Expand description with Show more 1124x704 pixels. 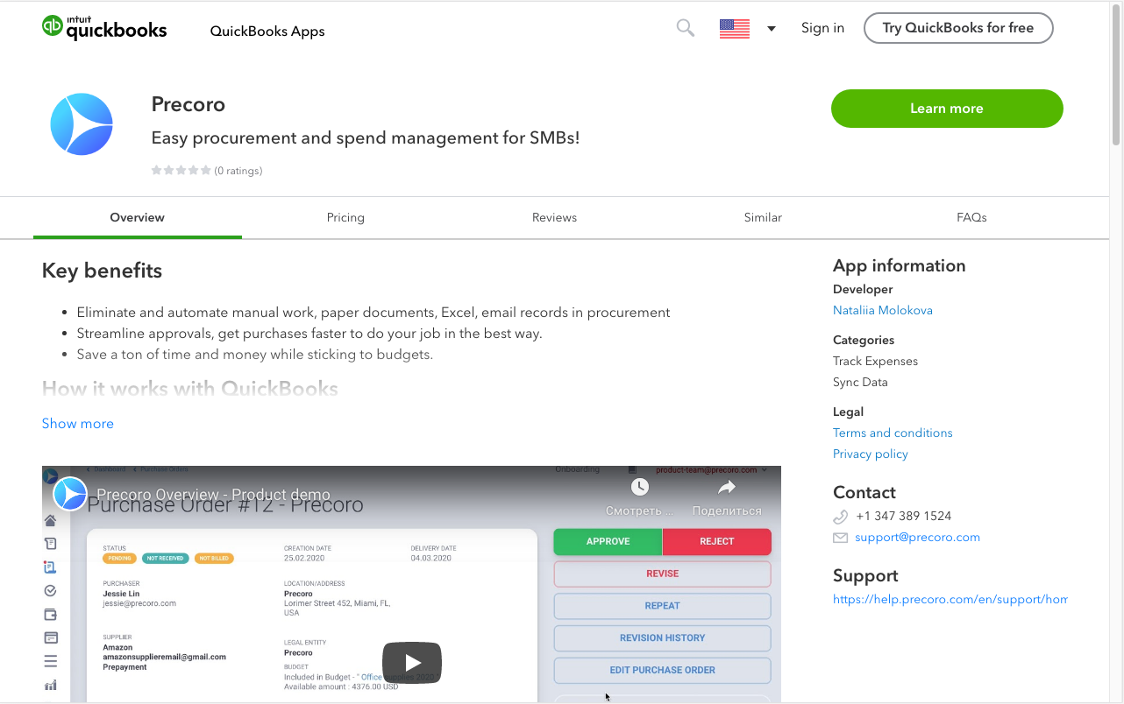(x=78, y=424)
